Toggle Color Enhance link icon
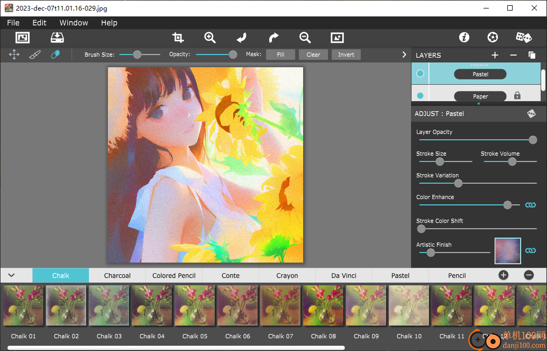 [x=530, y=205]
